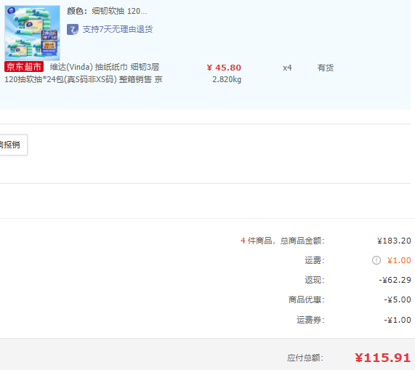Click the 7-day return policy icon

73,29
